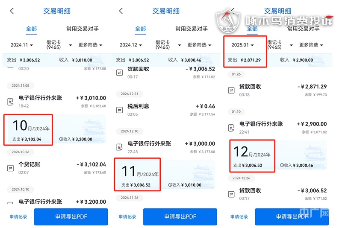The height and width of the screenshot is (228, 342).
Task: Open the 2024.12 month dropdown
Action: pos(131,45)
